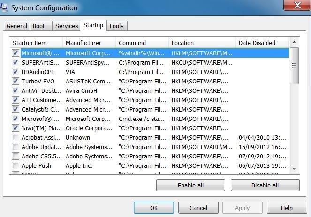Select the Startup tab
Viewport: 311px width, 217px height.
[x=93, y=25]
